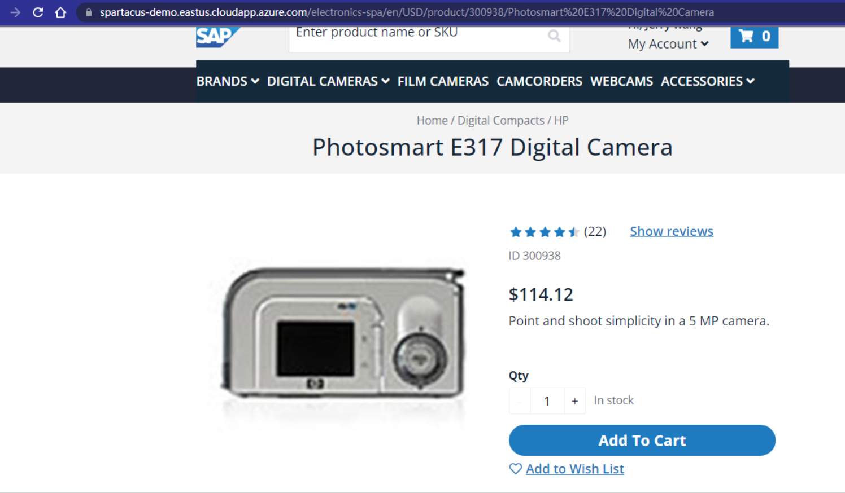Increase quantity with plus button
The height and width of the screenshot is (493, 845).
coord(574,401)
